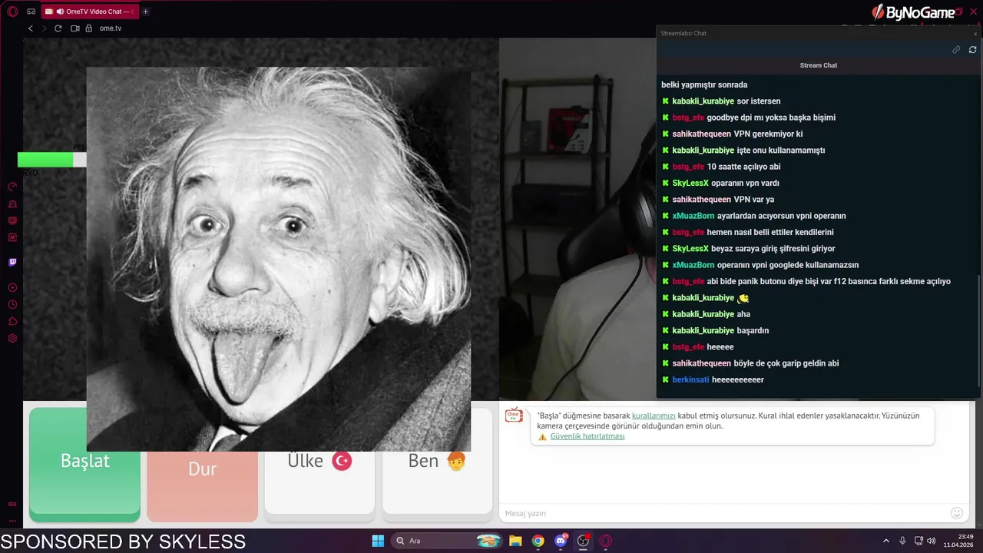
Task: Open Discord from taskbar
Action: click(x=561, y=541)
